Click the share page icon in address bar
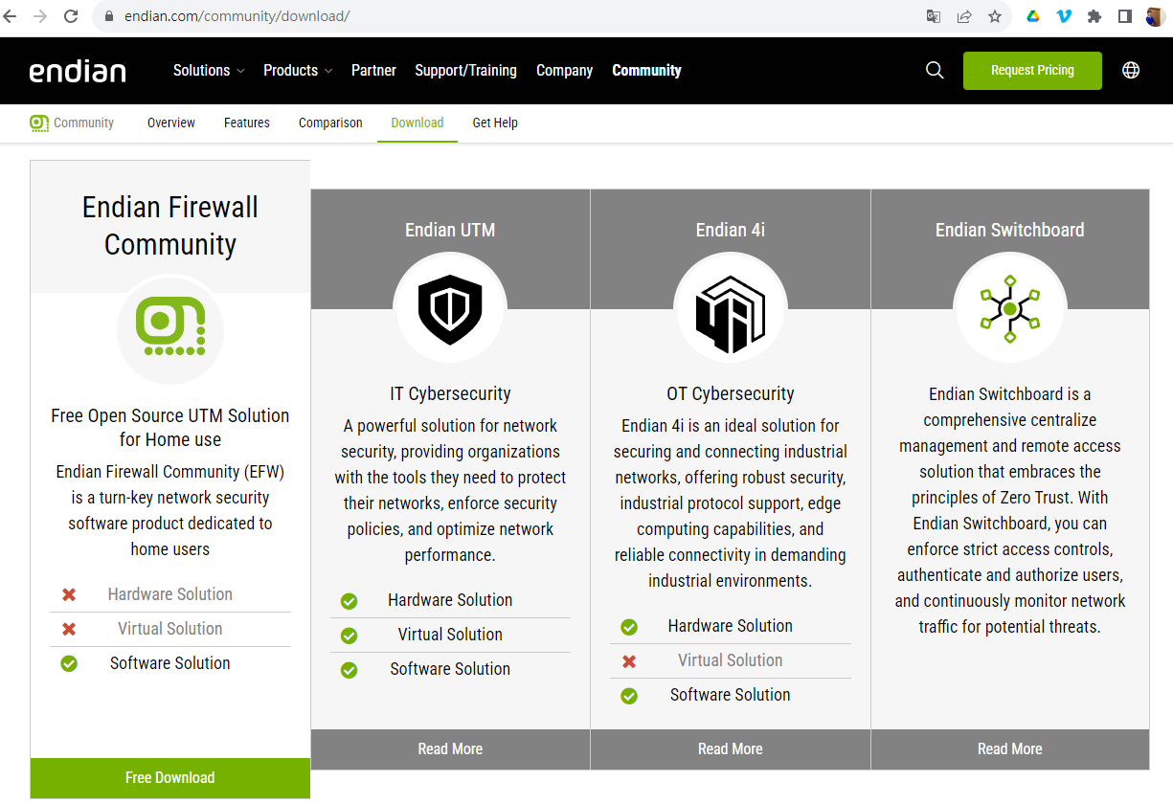The height and width of the screenshot is (804, 1173). tap(964, 16)
